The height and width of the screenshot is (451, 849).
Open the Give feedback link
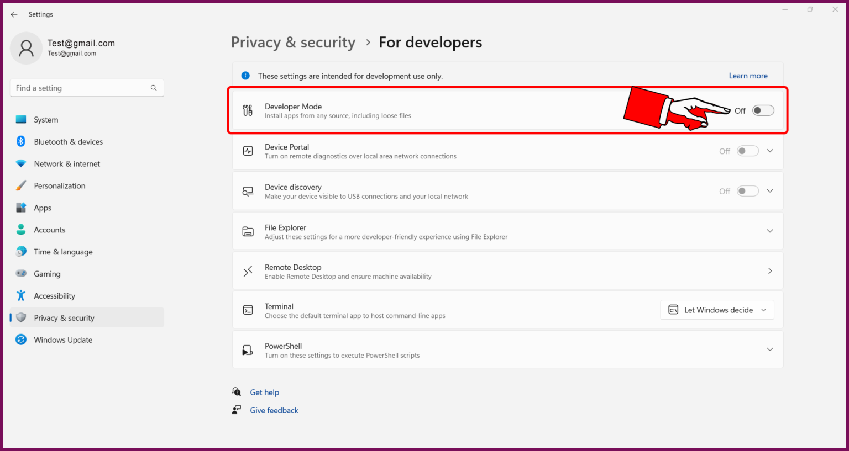tap(274, 410)
